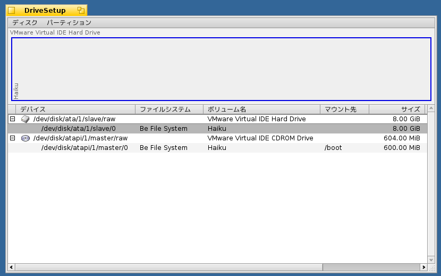Click the CD-ROM disc icon for atapi master
441x276 pixels.
26,138
